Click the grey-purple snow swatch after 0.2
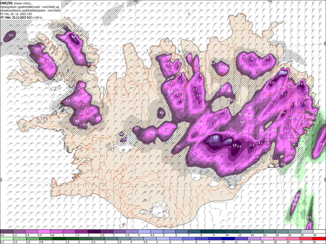326x244 pixels. [x=6, y=232]
